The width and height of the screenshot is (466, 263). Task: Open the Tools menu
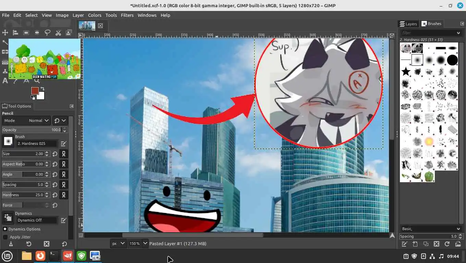click(111, 15)
